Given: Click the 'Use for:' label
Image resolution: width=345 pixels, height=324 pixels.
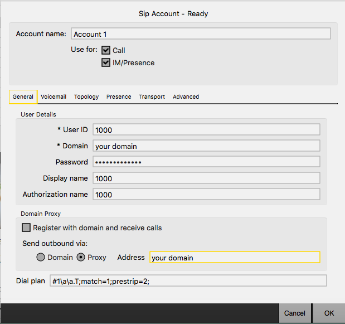Looking at the screenshot, I should [84, 50].
